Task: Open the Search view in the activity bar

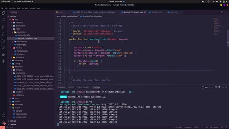Action: pos(3,20)
